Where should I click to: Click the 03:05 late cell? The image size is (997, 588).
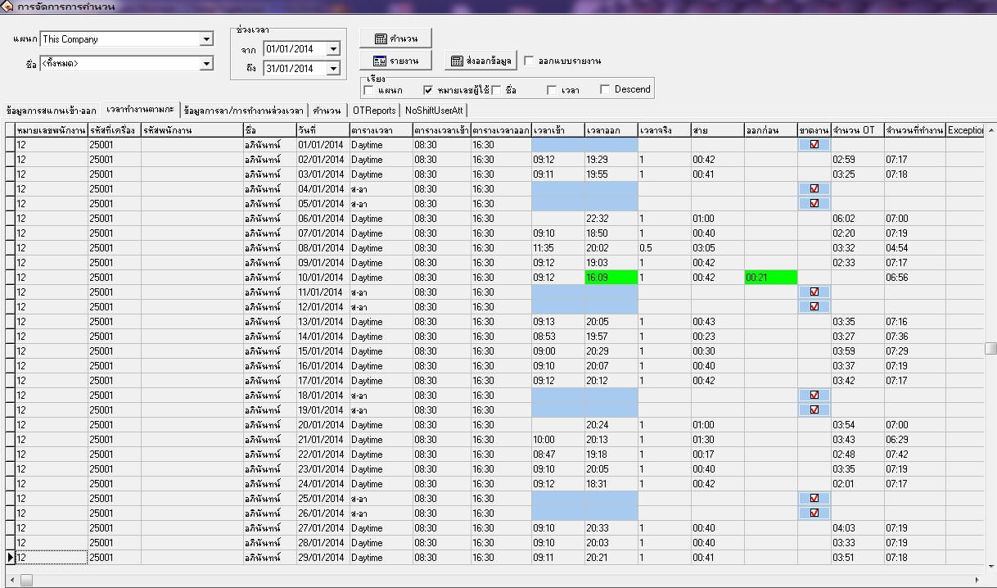(x=717, y=248)
